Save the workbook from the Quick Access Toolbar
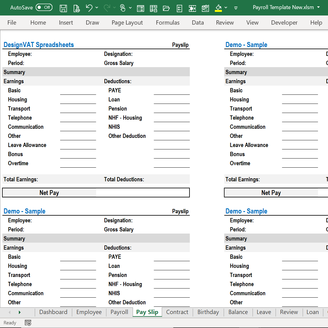Image resolution: width=328 pixels, height=328 pixels. coord(63,8)
